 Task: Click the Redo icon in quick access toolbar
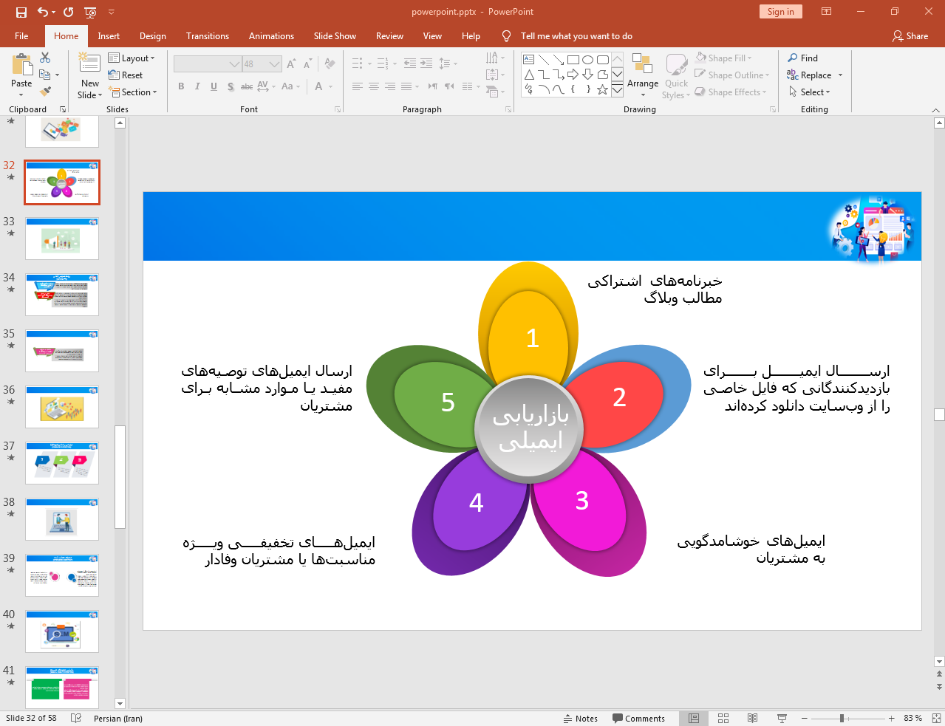pyautogui.click(x=69, y=12)
